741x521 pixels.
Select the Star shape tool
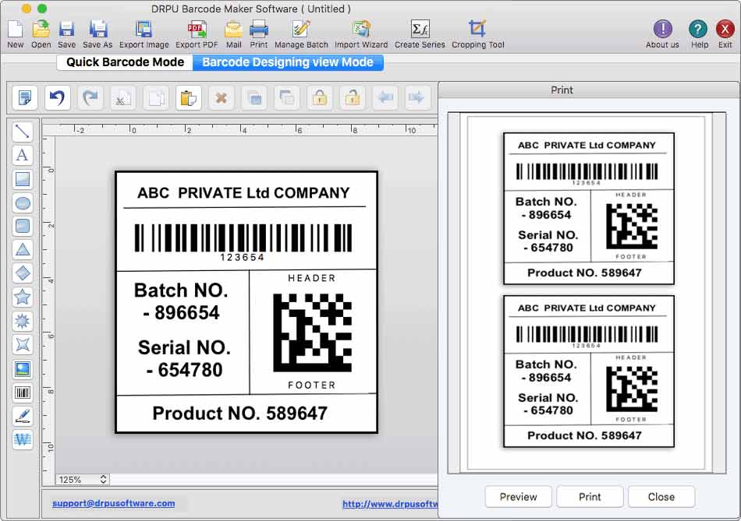[x=23, y=297]
